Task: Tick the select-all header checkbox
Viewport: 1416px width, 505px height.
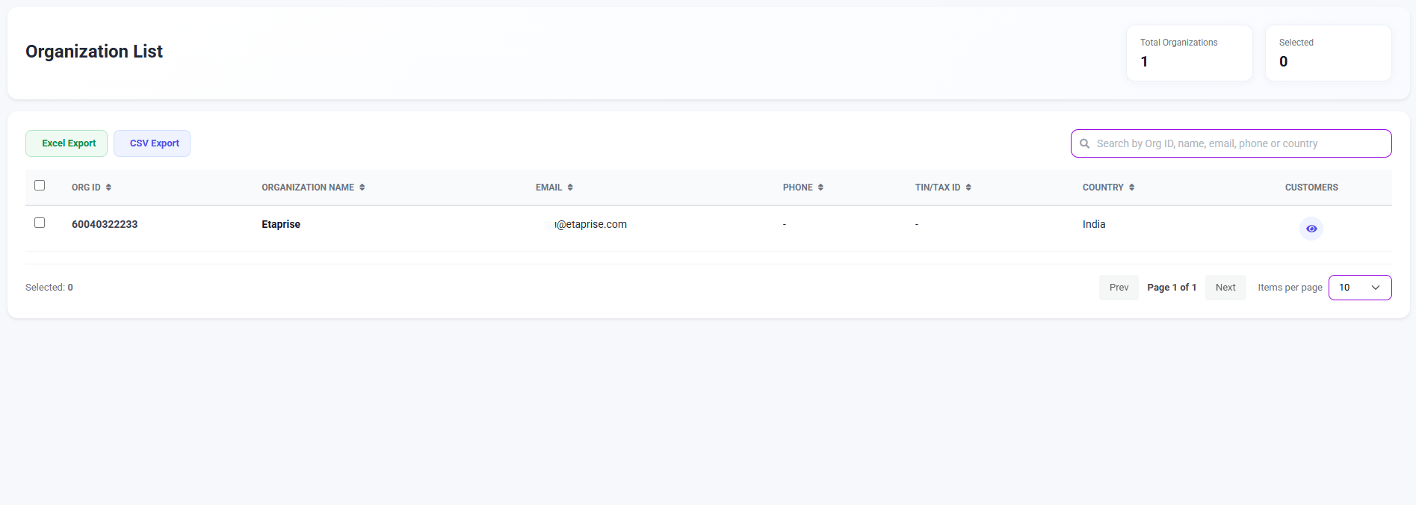Action: pyautogui.click(x=40, y=185)
